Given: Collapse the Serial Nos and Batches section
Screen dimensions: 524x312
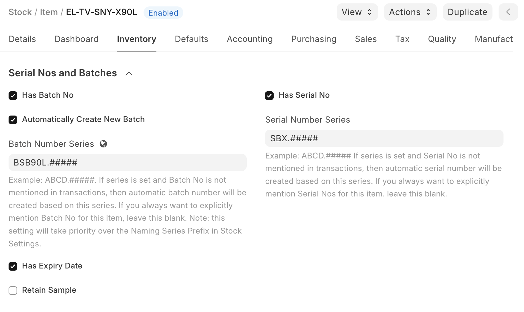Looking at the screenshot, I should click(129, 74).
